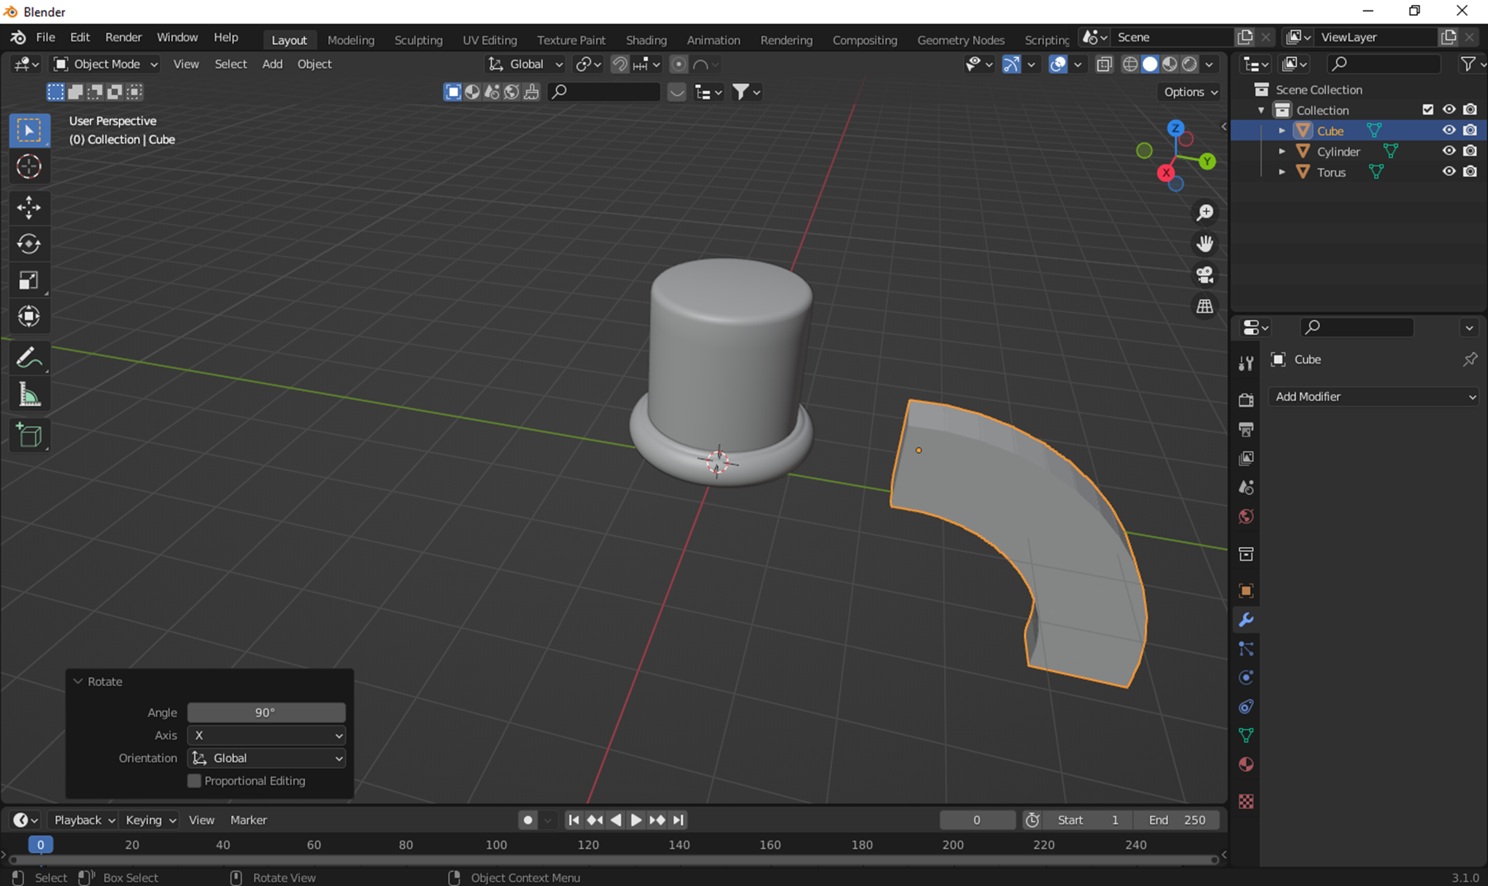Click the viewport zoom magnifier icon
This screenshot has width=1488, height=886.
coord(1205,212)
